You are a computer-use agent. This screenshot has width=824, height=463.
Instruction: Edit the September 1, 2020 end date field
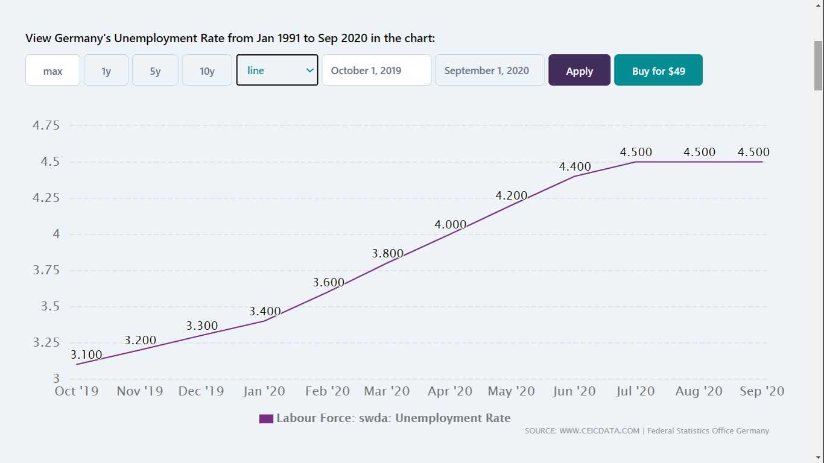click(490, 70)
